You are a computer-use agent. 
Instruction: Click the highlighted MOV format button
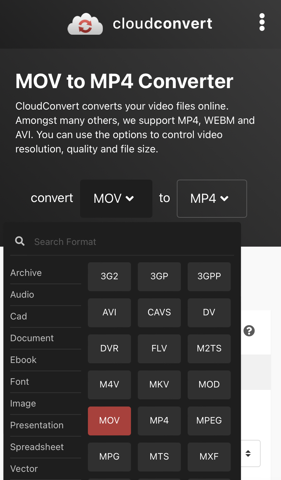point(109,421)
